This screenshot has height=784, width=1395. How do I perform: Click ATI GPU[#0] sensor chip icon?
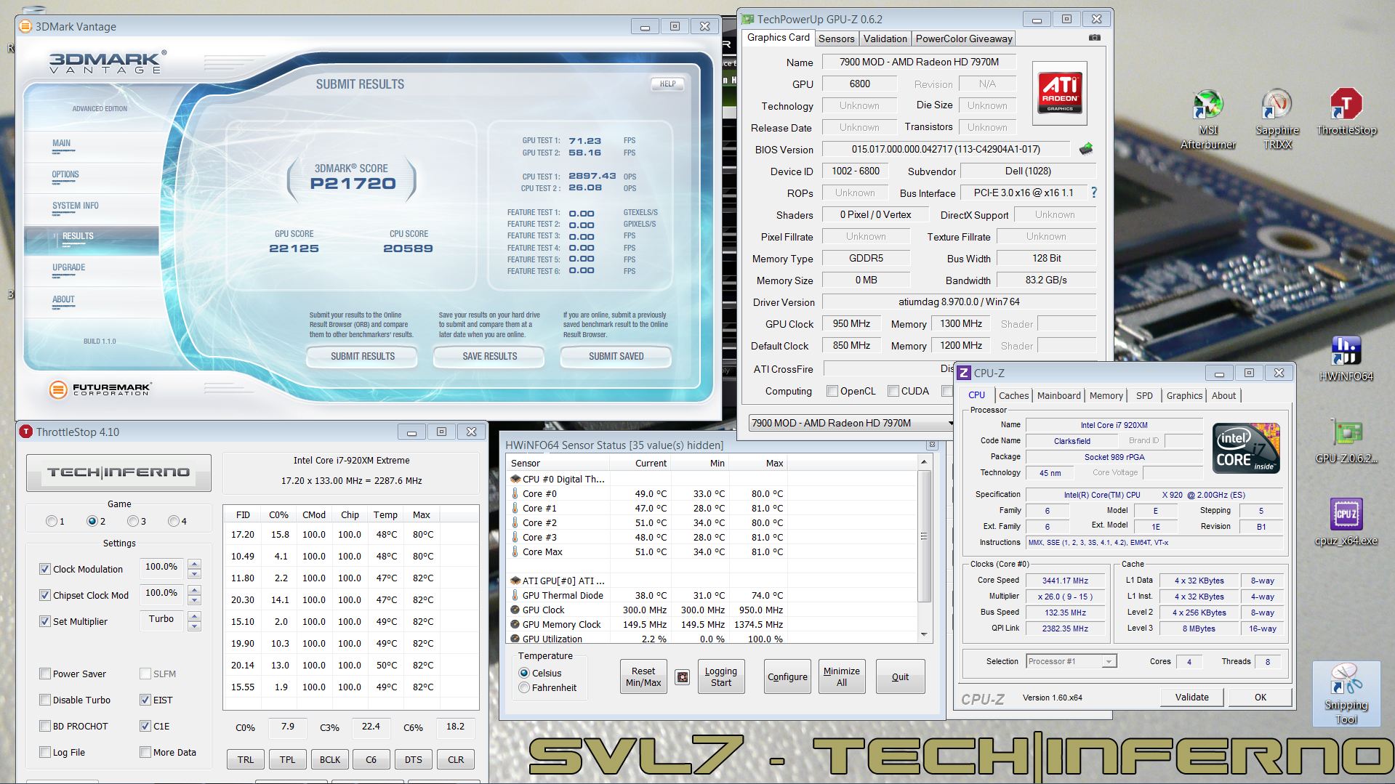tap(515, 581)
